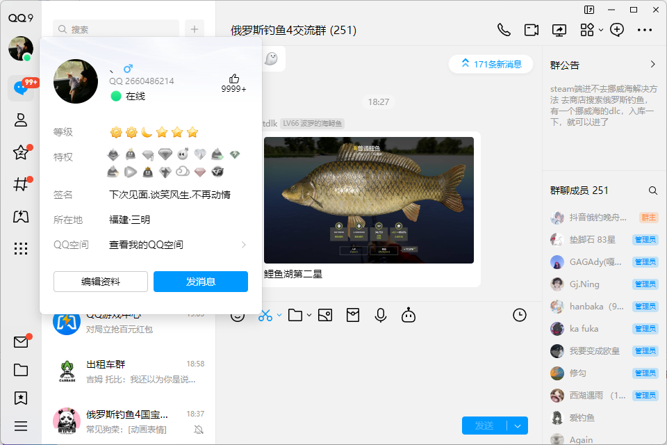The height and width of the screenshot is (445, 667).
Task: Select member ka fuka
Action: tap(604, 329)
